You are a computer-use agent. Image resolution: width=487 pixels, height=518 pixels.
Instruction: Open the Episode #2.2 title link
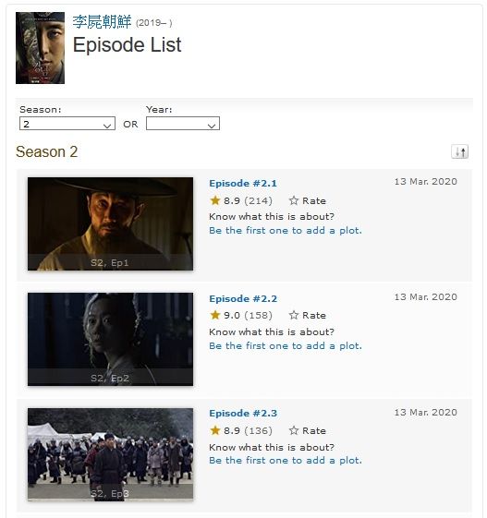point(243,298)
